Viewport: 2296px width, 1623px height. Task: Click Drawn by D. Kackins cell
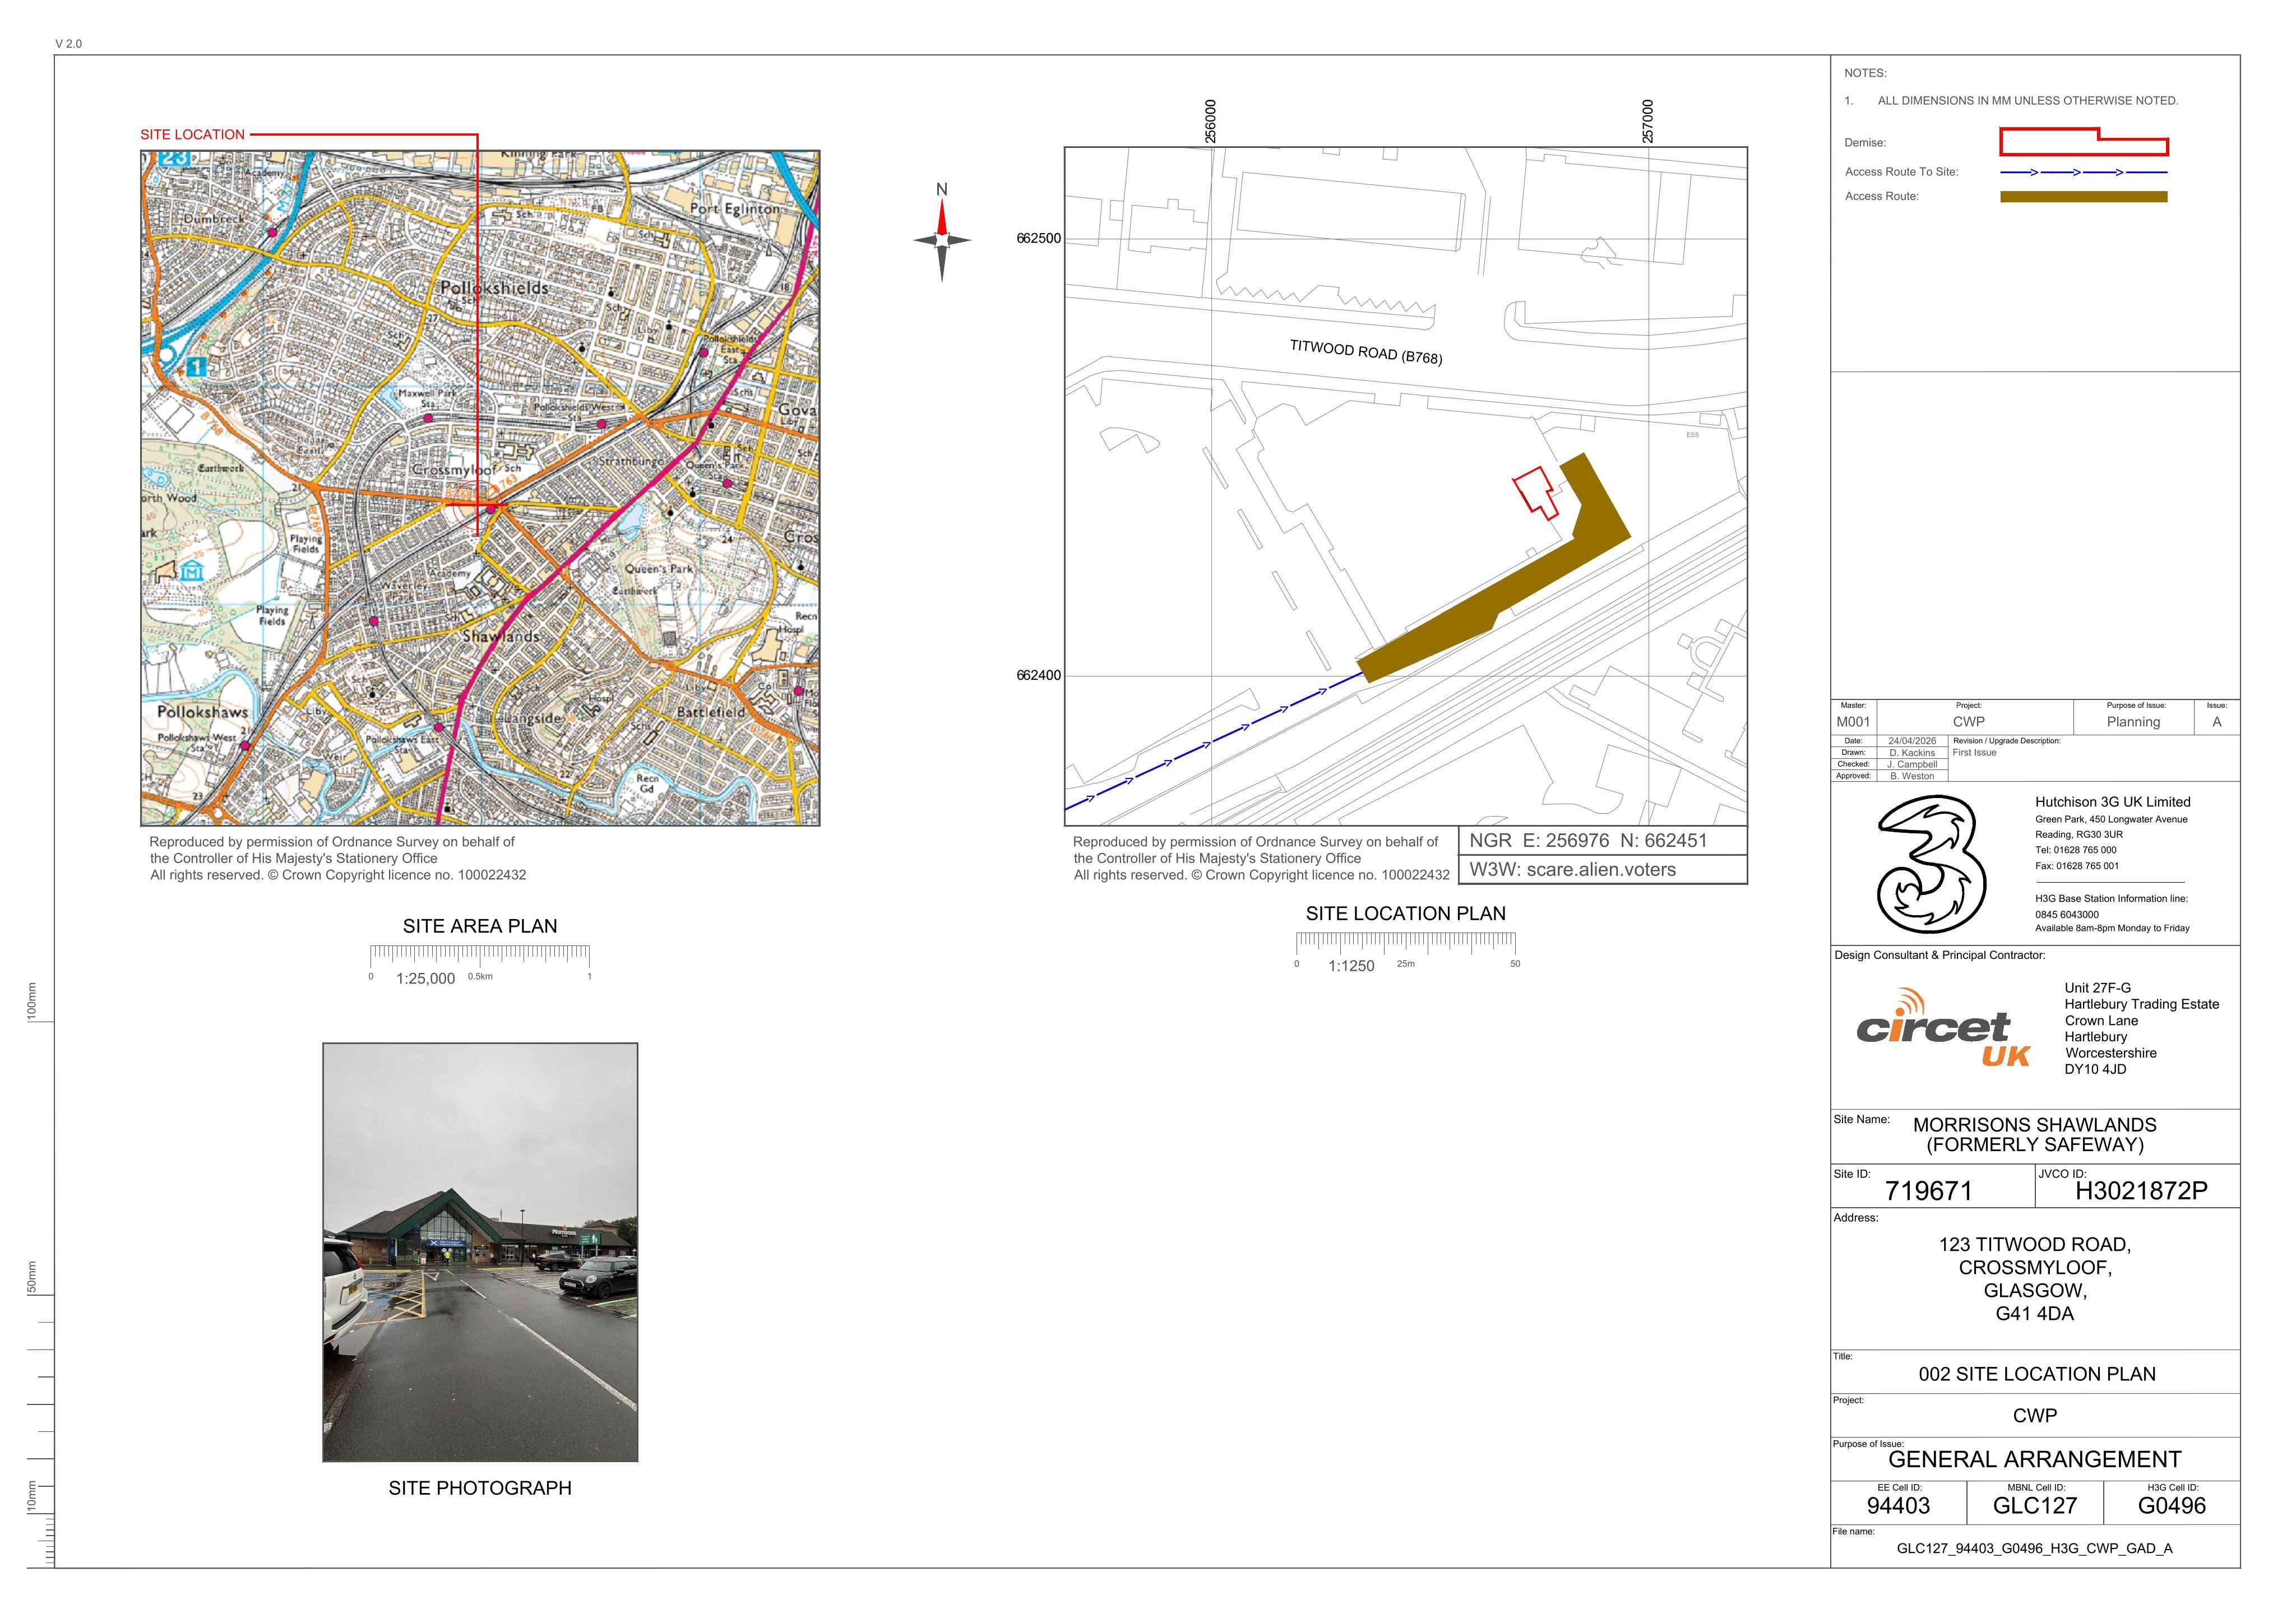click(x=1911, y=753)
